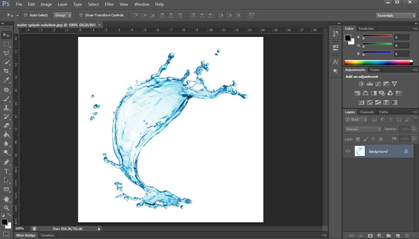The width and height of the screenshot is (419, 239).
Task: Open the Mini Bridge panel tab
Action: (26, 235)
